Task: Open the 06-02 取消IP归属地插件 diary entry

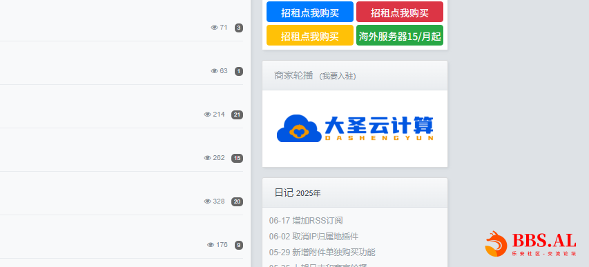Action: pos(313,237)
